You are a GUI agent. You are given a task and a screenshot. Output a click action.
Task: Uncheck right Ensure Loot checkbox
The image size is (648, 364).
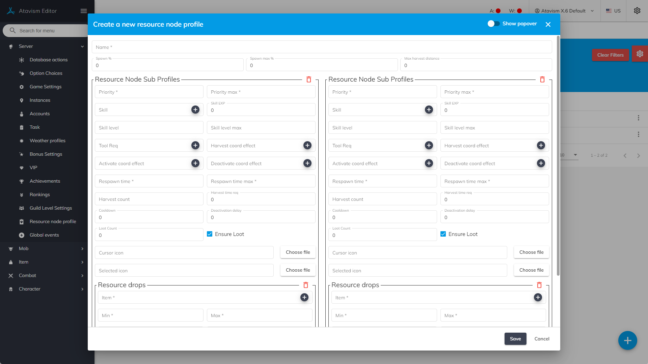(443, 234)
